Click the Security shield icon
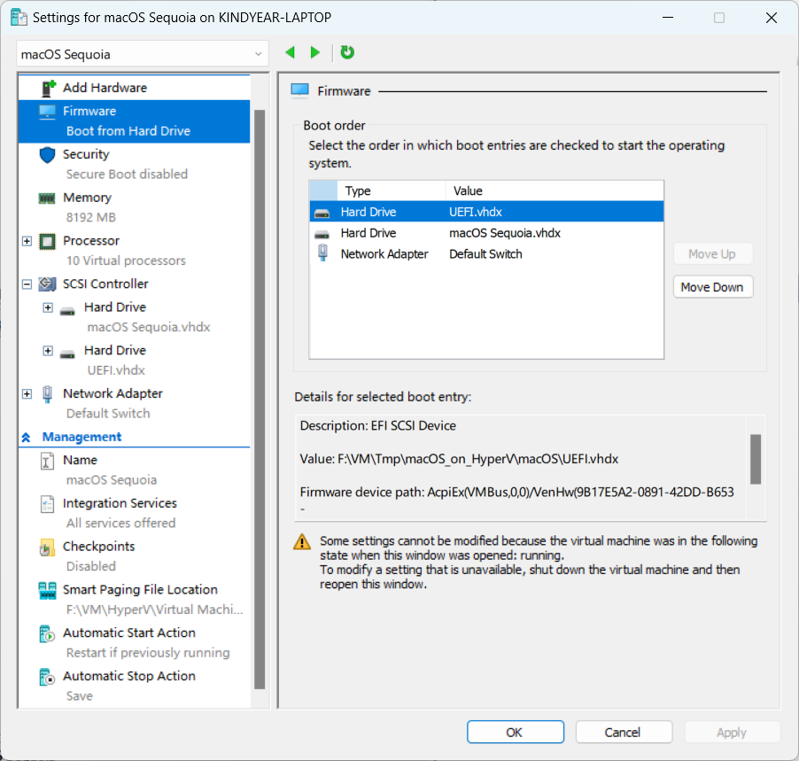 pos(47,155)
